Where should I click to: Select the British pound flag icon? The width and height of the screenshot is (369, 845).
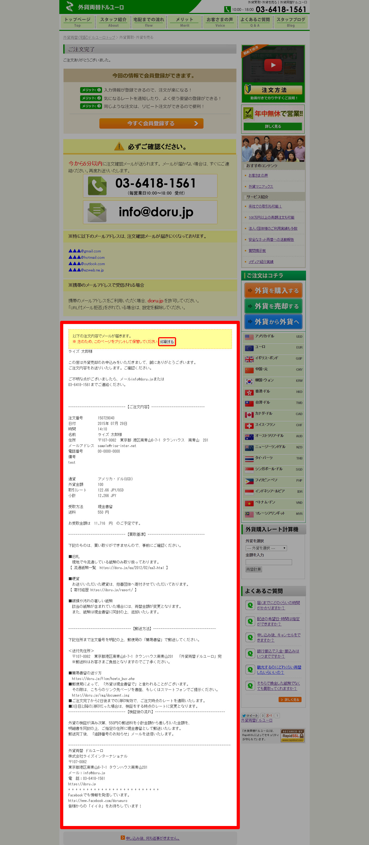(x=249, y=359)
